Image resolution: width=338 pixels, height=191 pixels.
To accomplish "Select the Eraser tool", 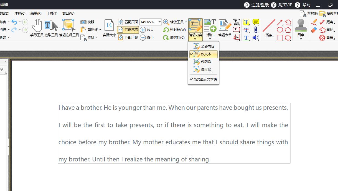I will [x=314, y=30].
